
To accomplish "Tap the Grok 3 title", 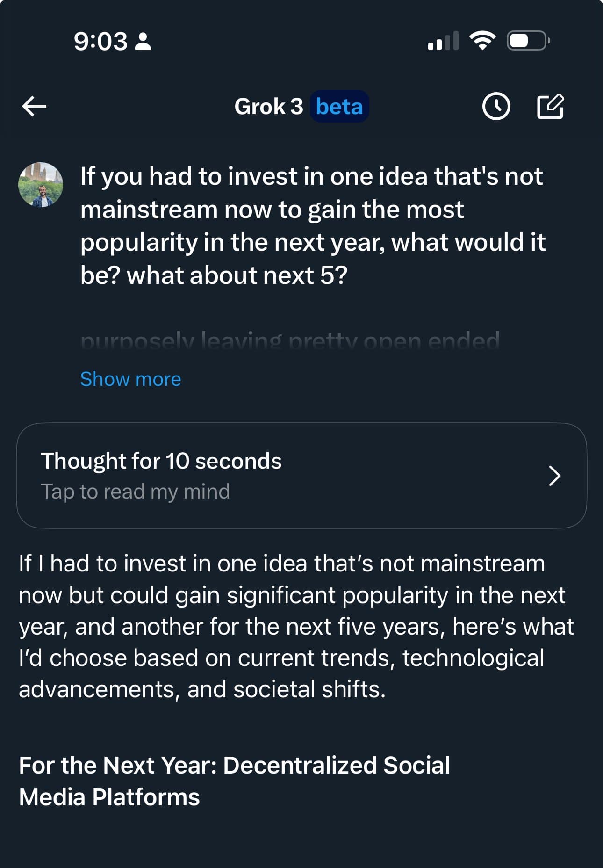I will [x=269, y=107].
